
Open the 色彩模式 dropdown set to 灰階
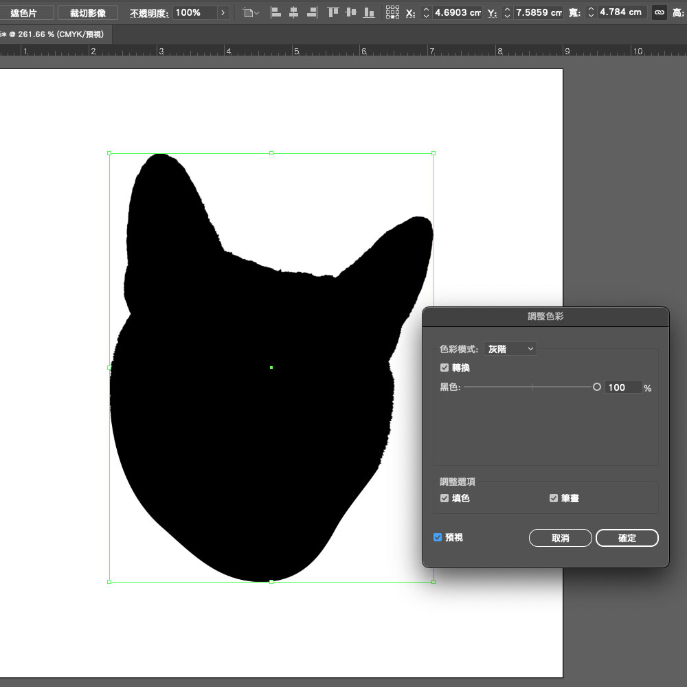(510, 349)
